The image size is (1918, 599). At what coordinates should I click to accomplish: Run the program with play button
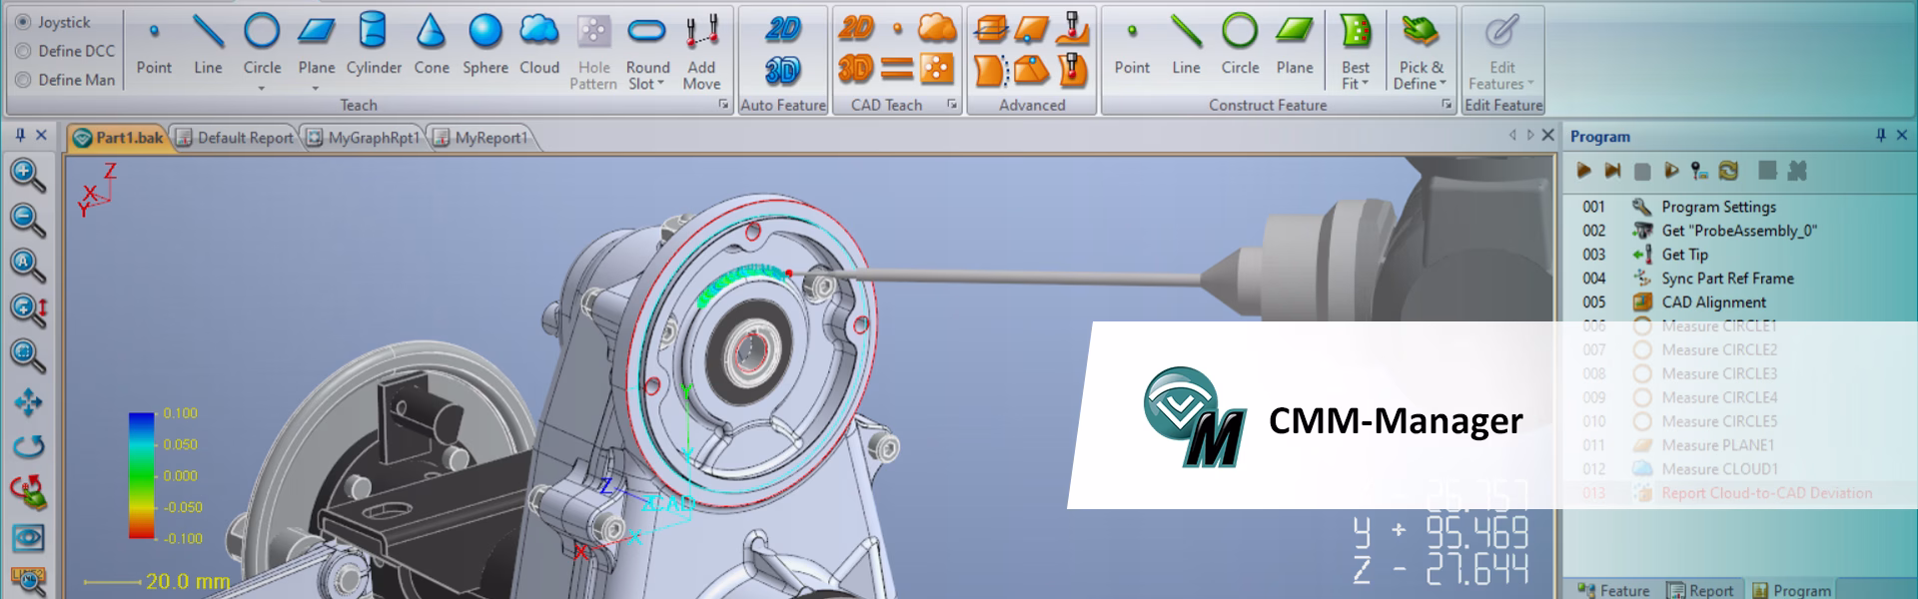tap(1583, 171)
